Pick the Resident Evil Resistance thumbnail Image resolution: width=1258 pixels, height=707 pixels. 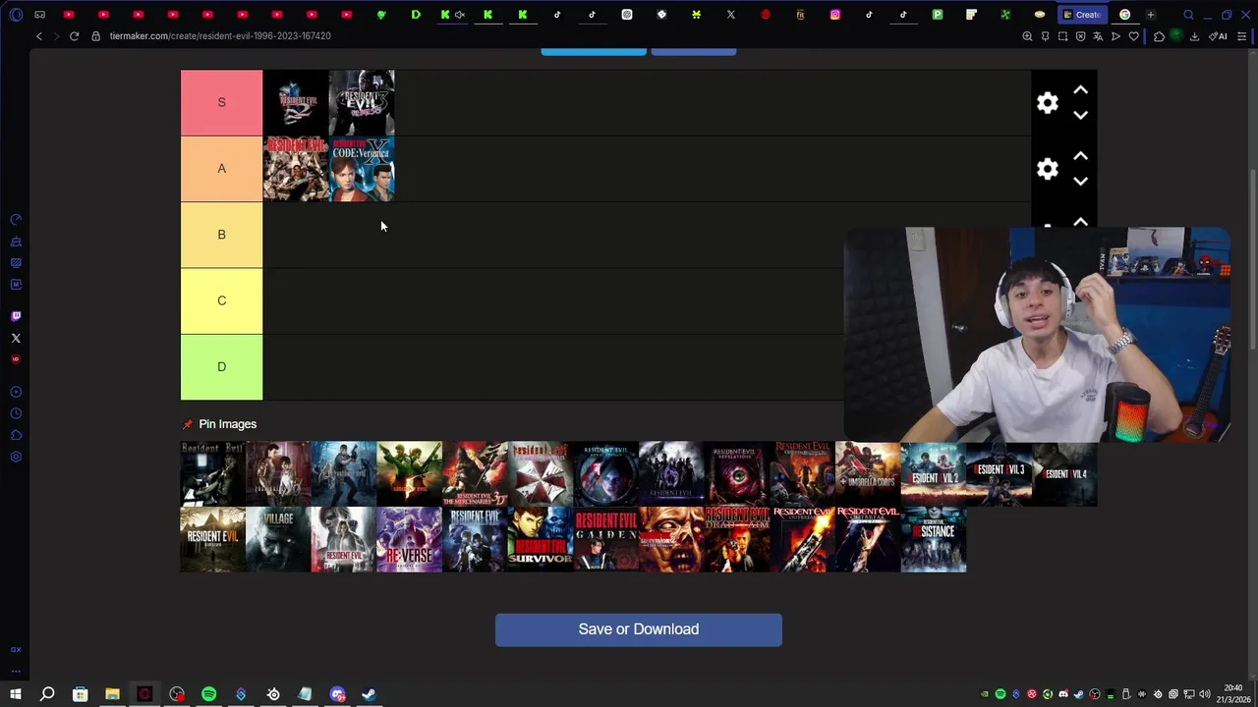tap(934, 539)
